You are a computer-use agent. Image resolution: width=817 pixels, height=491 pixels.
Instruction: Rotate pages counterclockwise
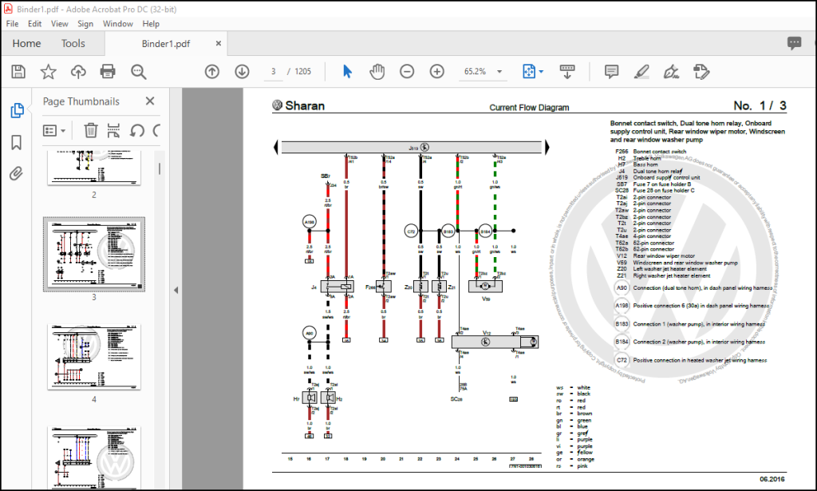(137, 130)
